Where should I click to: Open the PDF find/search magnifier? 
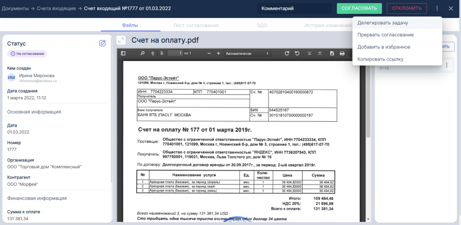142,53
